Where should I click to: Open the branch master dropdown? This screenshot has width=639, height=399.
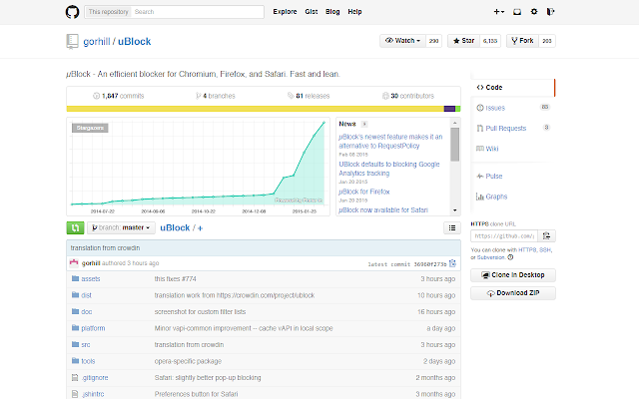point(121,228)
